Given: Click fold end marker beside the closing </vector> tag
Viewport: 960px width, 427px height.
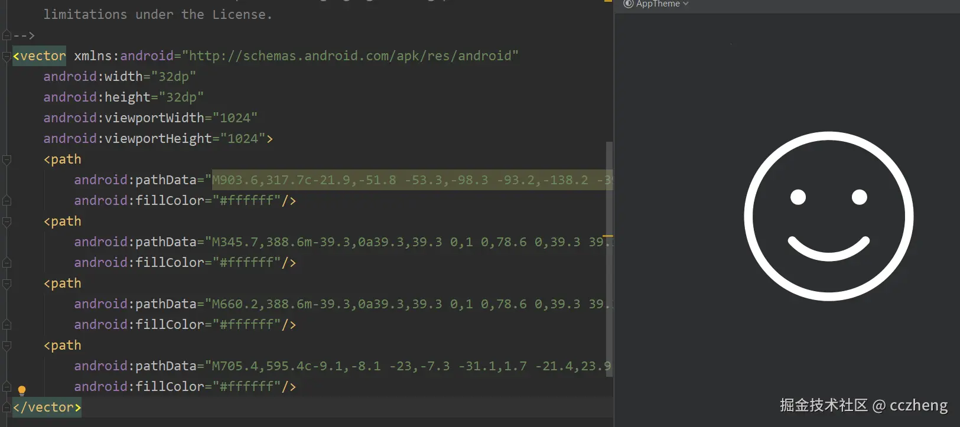Looking at the screenshot, I should (6, 408).
